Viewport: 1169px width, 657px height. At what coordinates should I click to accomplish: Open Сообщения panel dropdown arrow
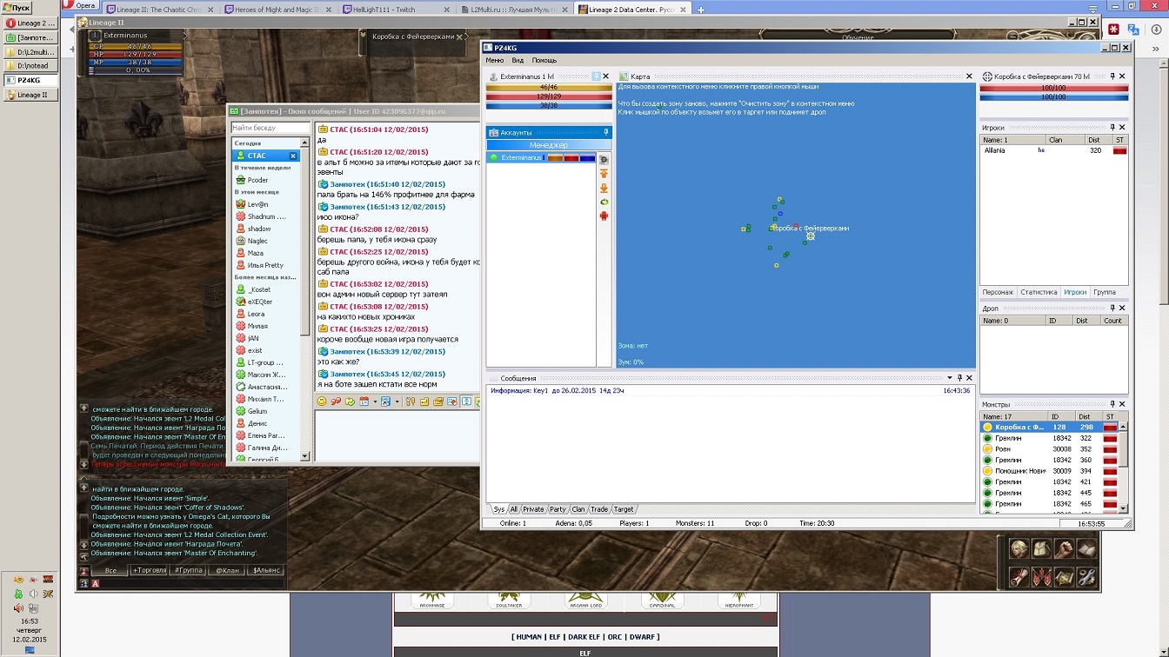point(950,378)
